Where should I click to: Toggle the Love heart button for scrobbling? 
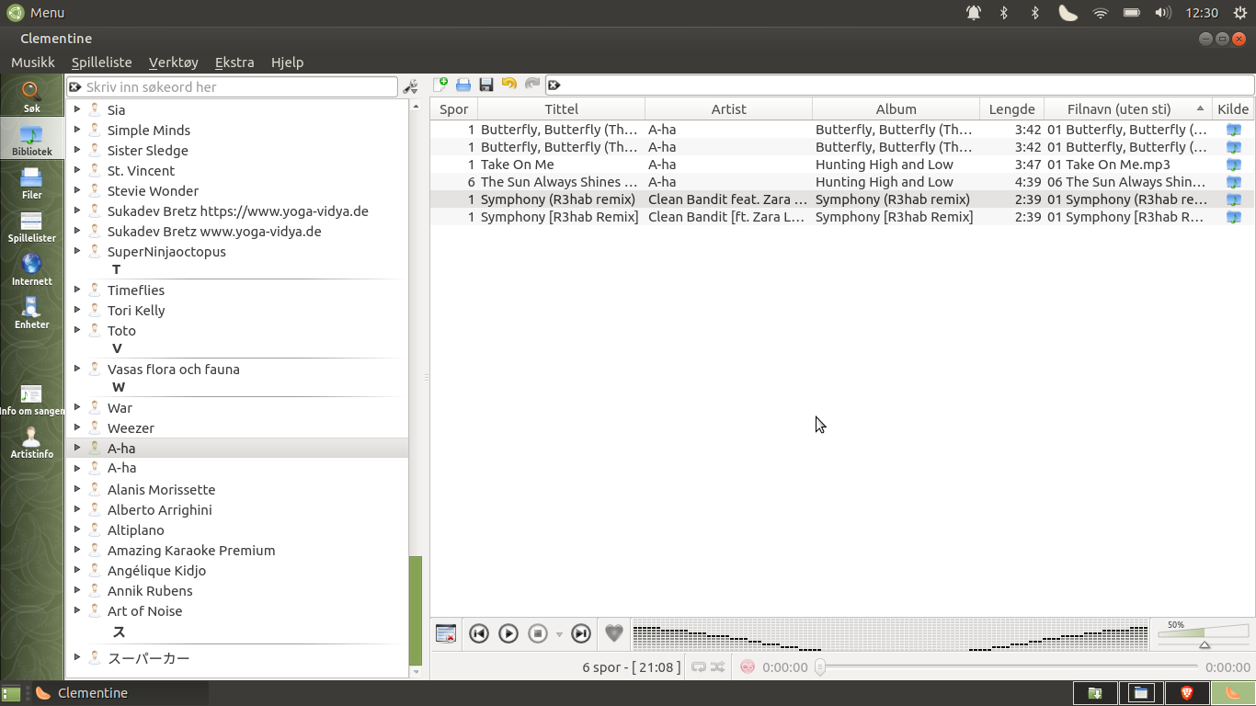coord(613,632)
